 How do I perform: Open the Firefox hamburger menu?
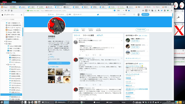click(x=172, y=10)
